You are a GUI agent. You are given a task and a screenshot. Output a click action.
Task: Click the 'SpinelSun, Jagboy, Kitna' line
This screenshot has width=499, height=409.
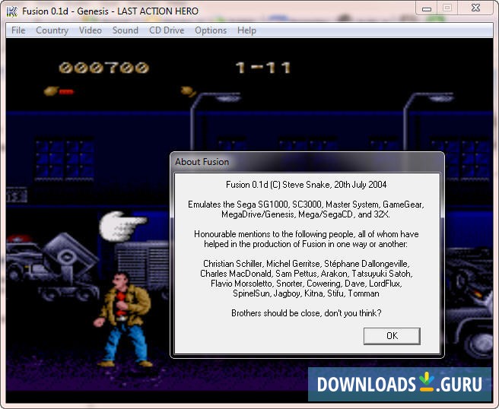pos(306,293)
